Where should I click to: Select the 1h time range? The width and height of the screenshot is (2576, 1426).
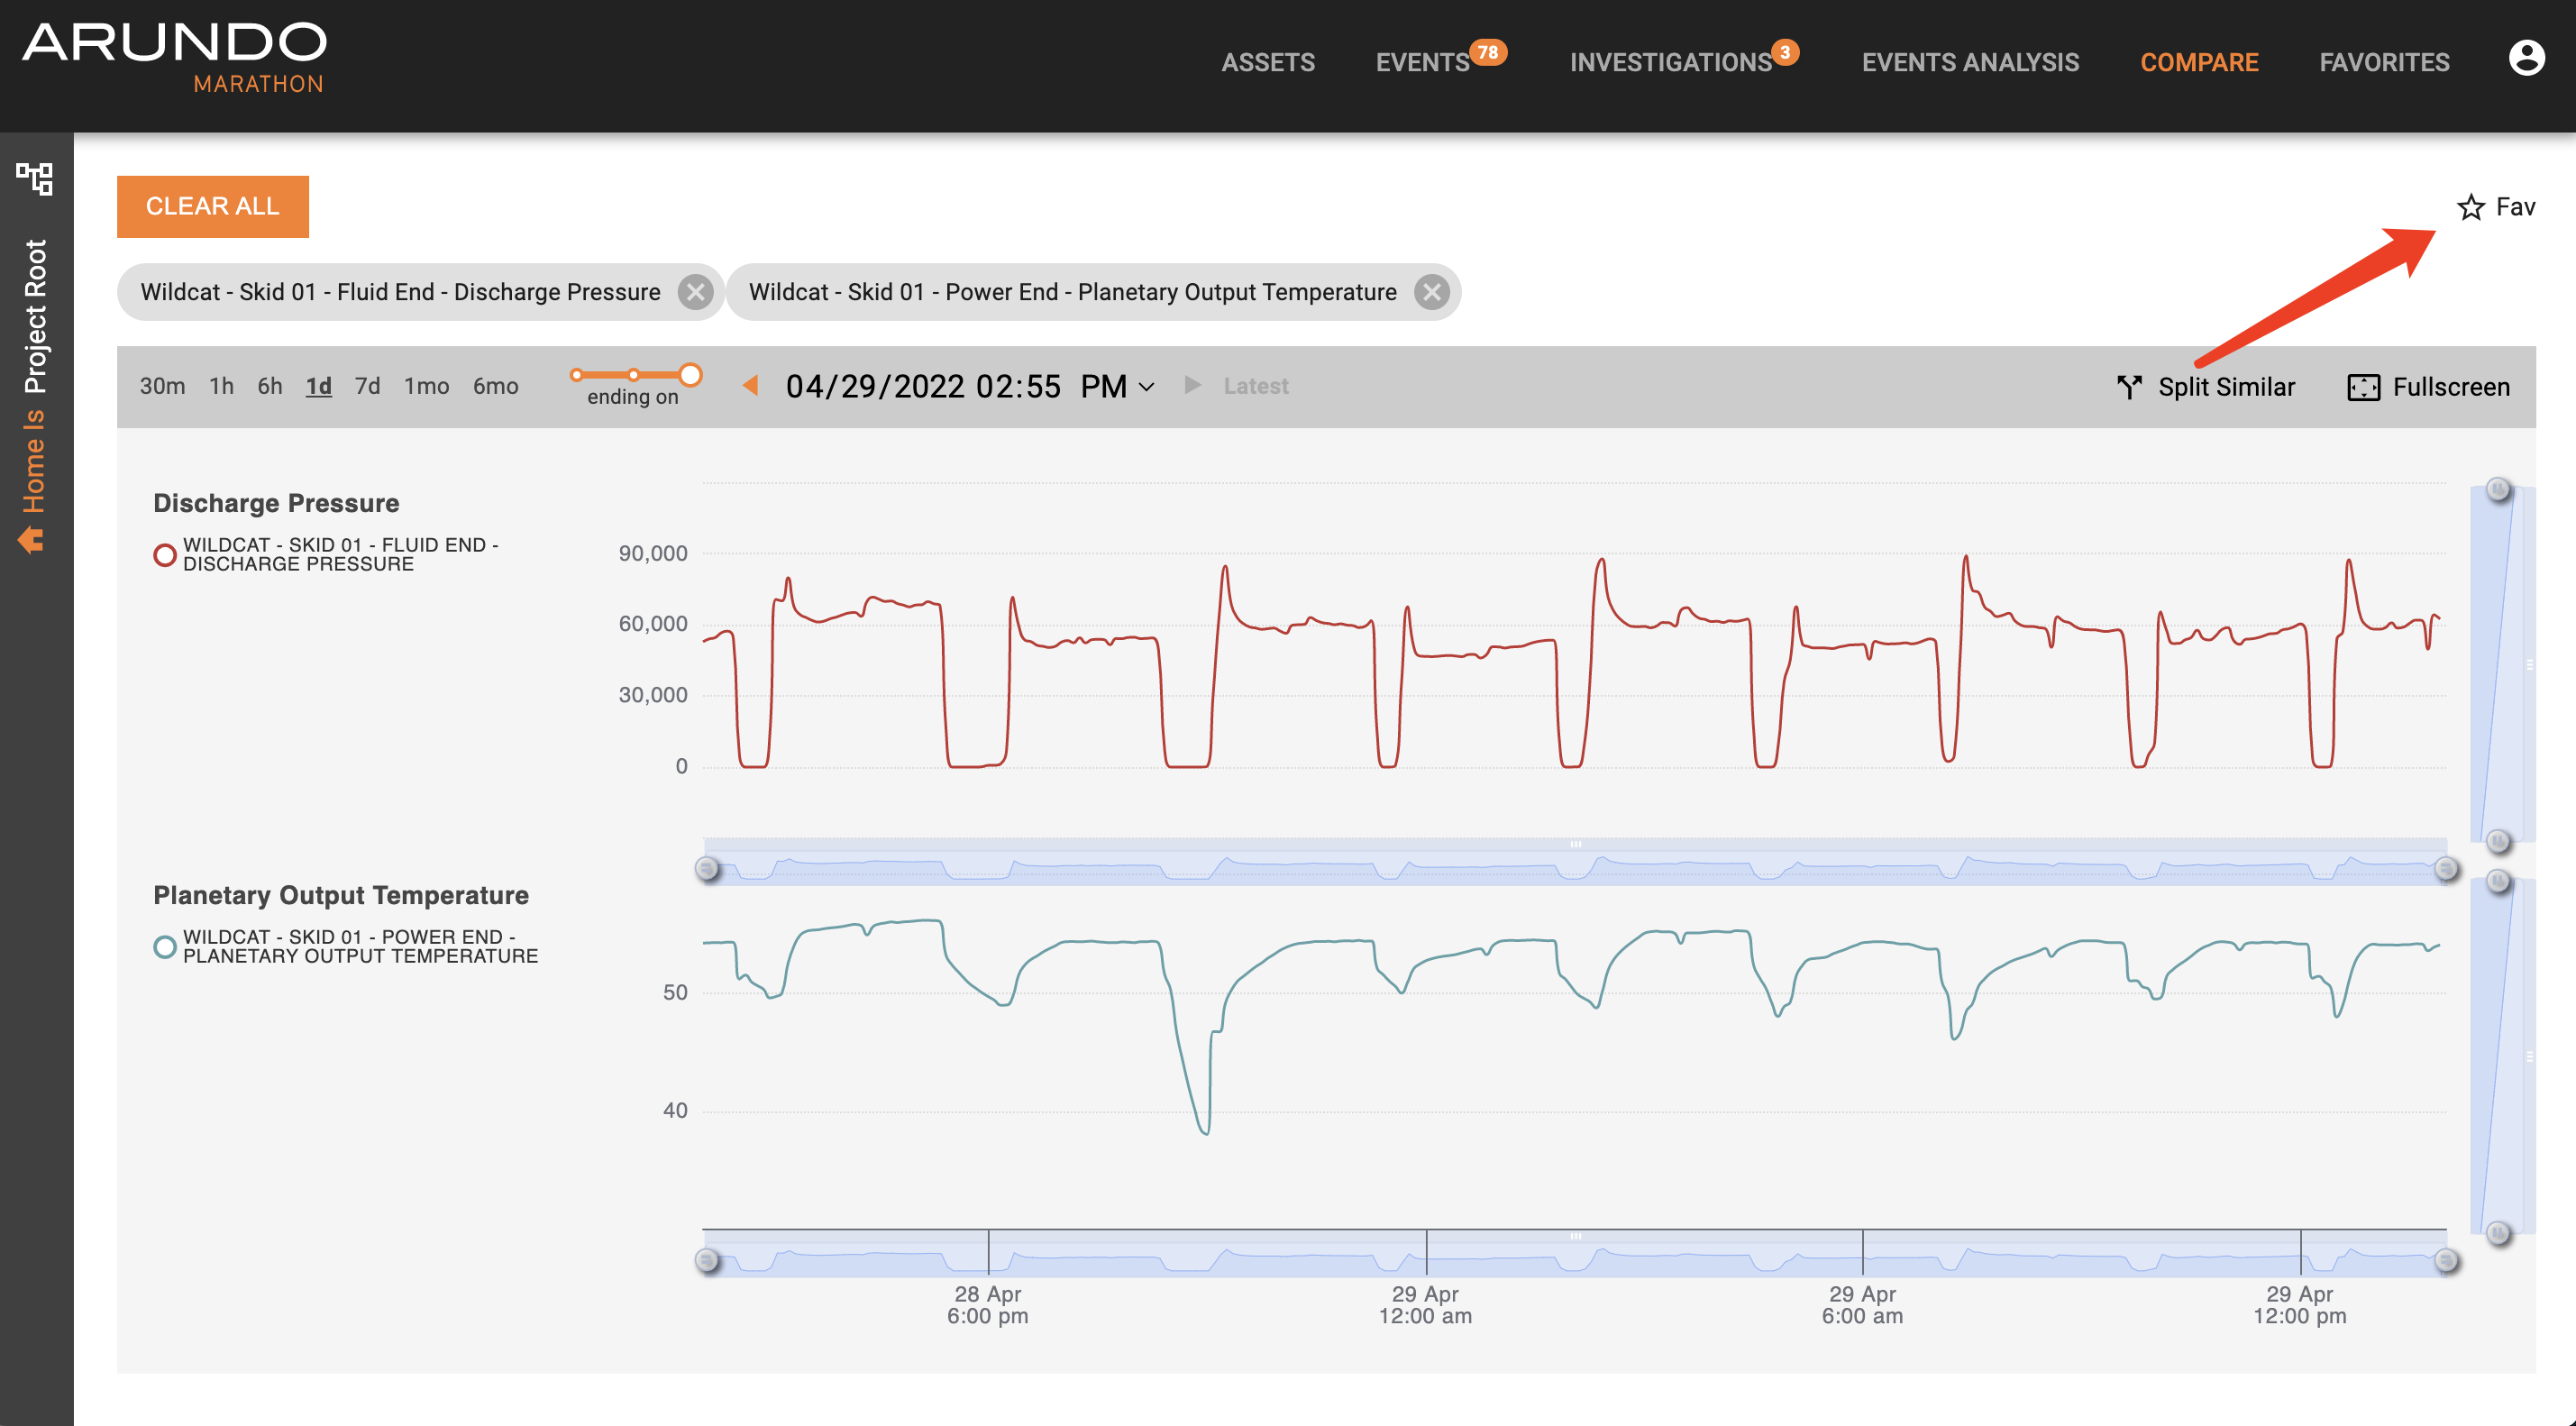(x=221, y=386)
